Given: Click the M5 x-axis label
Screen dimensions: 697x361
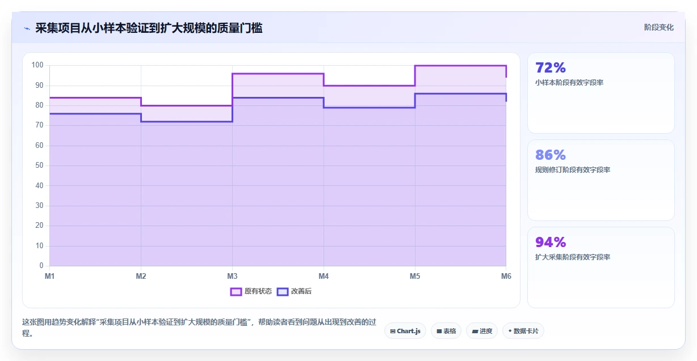Looking at the screenshot, I should (x=415, y=276).
